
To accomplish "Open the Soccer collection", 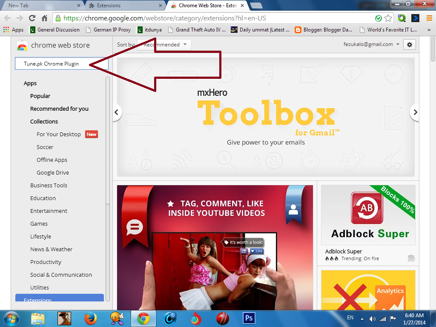I will tap(45, 147).
